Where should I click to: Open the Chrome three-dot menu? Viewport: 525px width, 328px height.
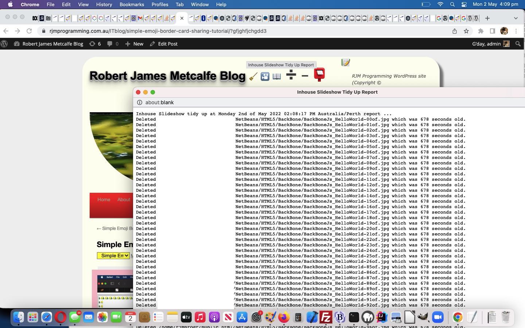516,31
